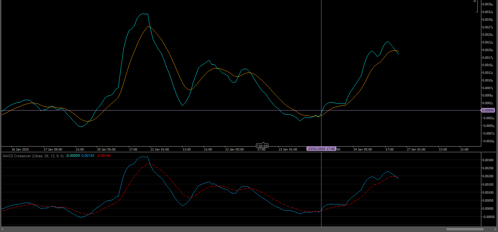Image resolution: width=498 pixels, height=232 pixels.
Task: Click the 16 Jan 2025 time axis label
Action: 20,149
